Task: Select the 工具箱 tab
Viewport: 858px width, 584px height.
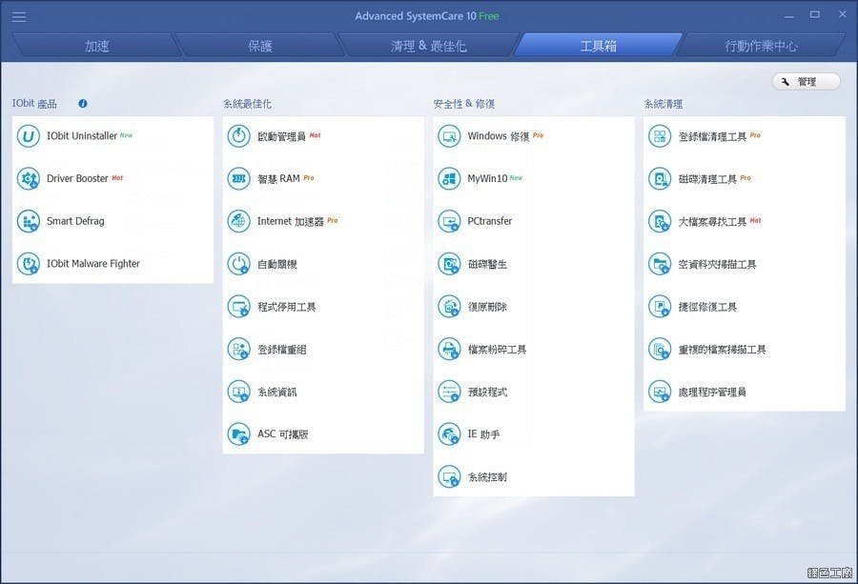Action: 598,46
